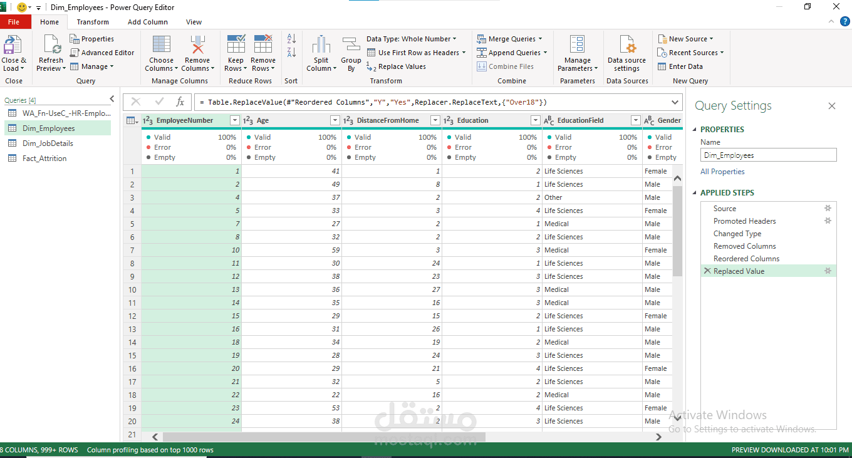Click the Choose Columns icon
The width and height of the screenshot is (852, 458).
pyautogui.click(x=162, y=45)
